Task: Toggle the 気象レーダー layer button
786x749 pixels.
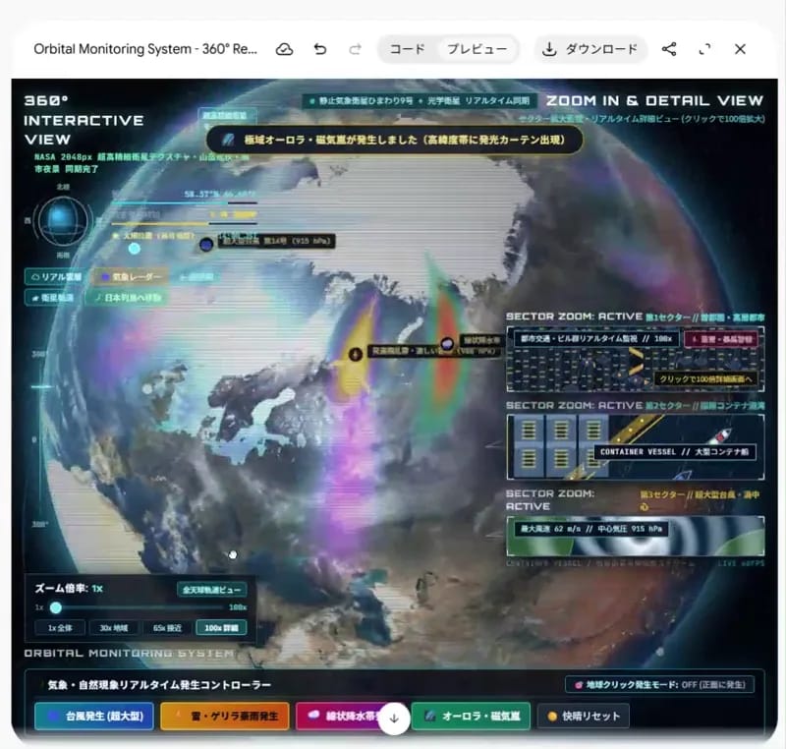Action: (x=132, y=277)
